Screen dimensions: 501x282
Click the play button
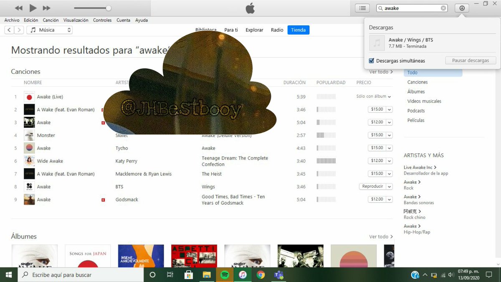point(33,8)
